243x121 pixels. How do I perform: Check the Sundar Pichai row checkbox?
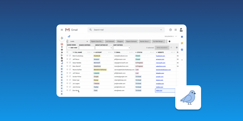click(67, 77)
